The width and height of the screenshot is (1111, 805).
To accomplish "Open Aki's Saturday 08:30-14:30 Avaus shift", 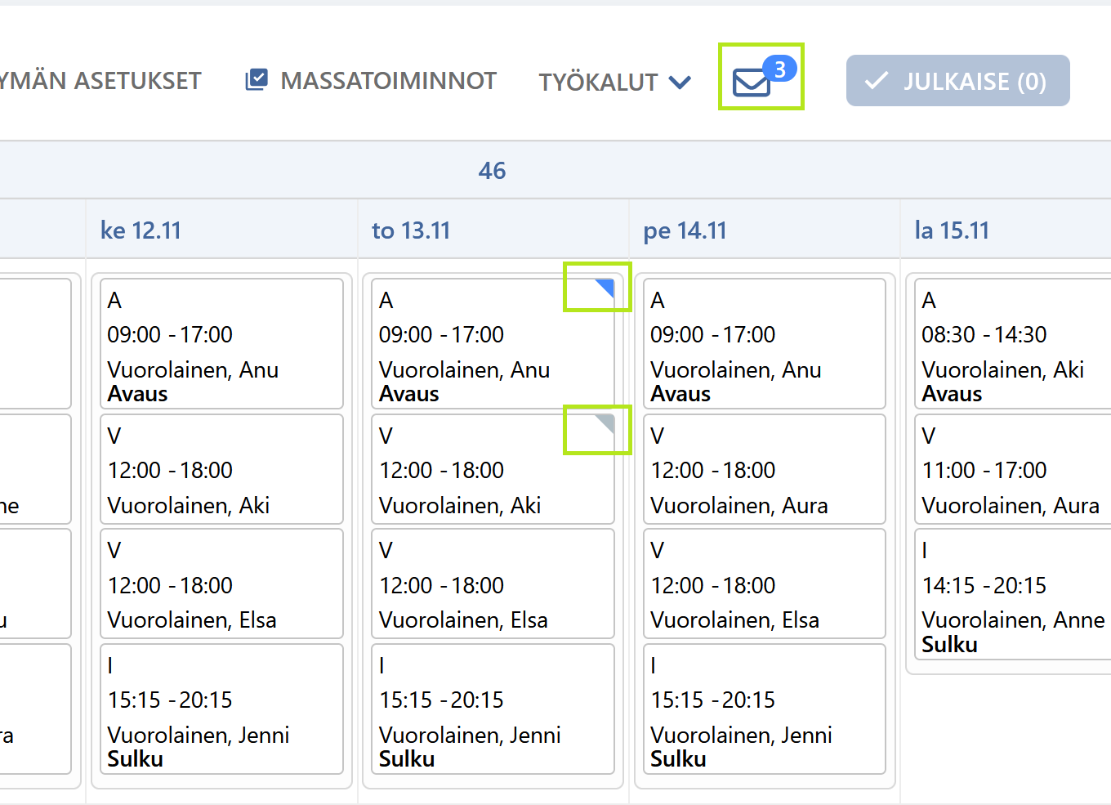I will [1013, 343].
